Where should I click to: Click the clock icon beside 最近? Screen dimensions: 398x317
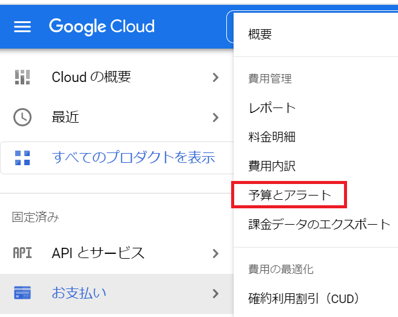tap(22, 117)
